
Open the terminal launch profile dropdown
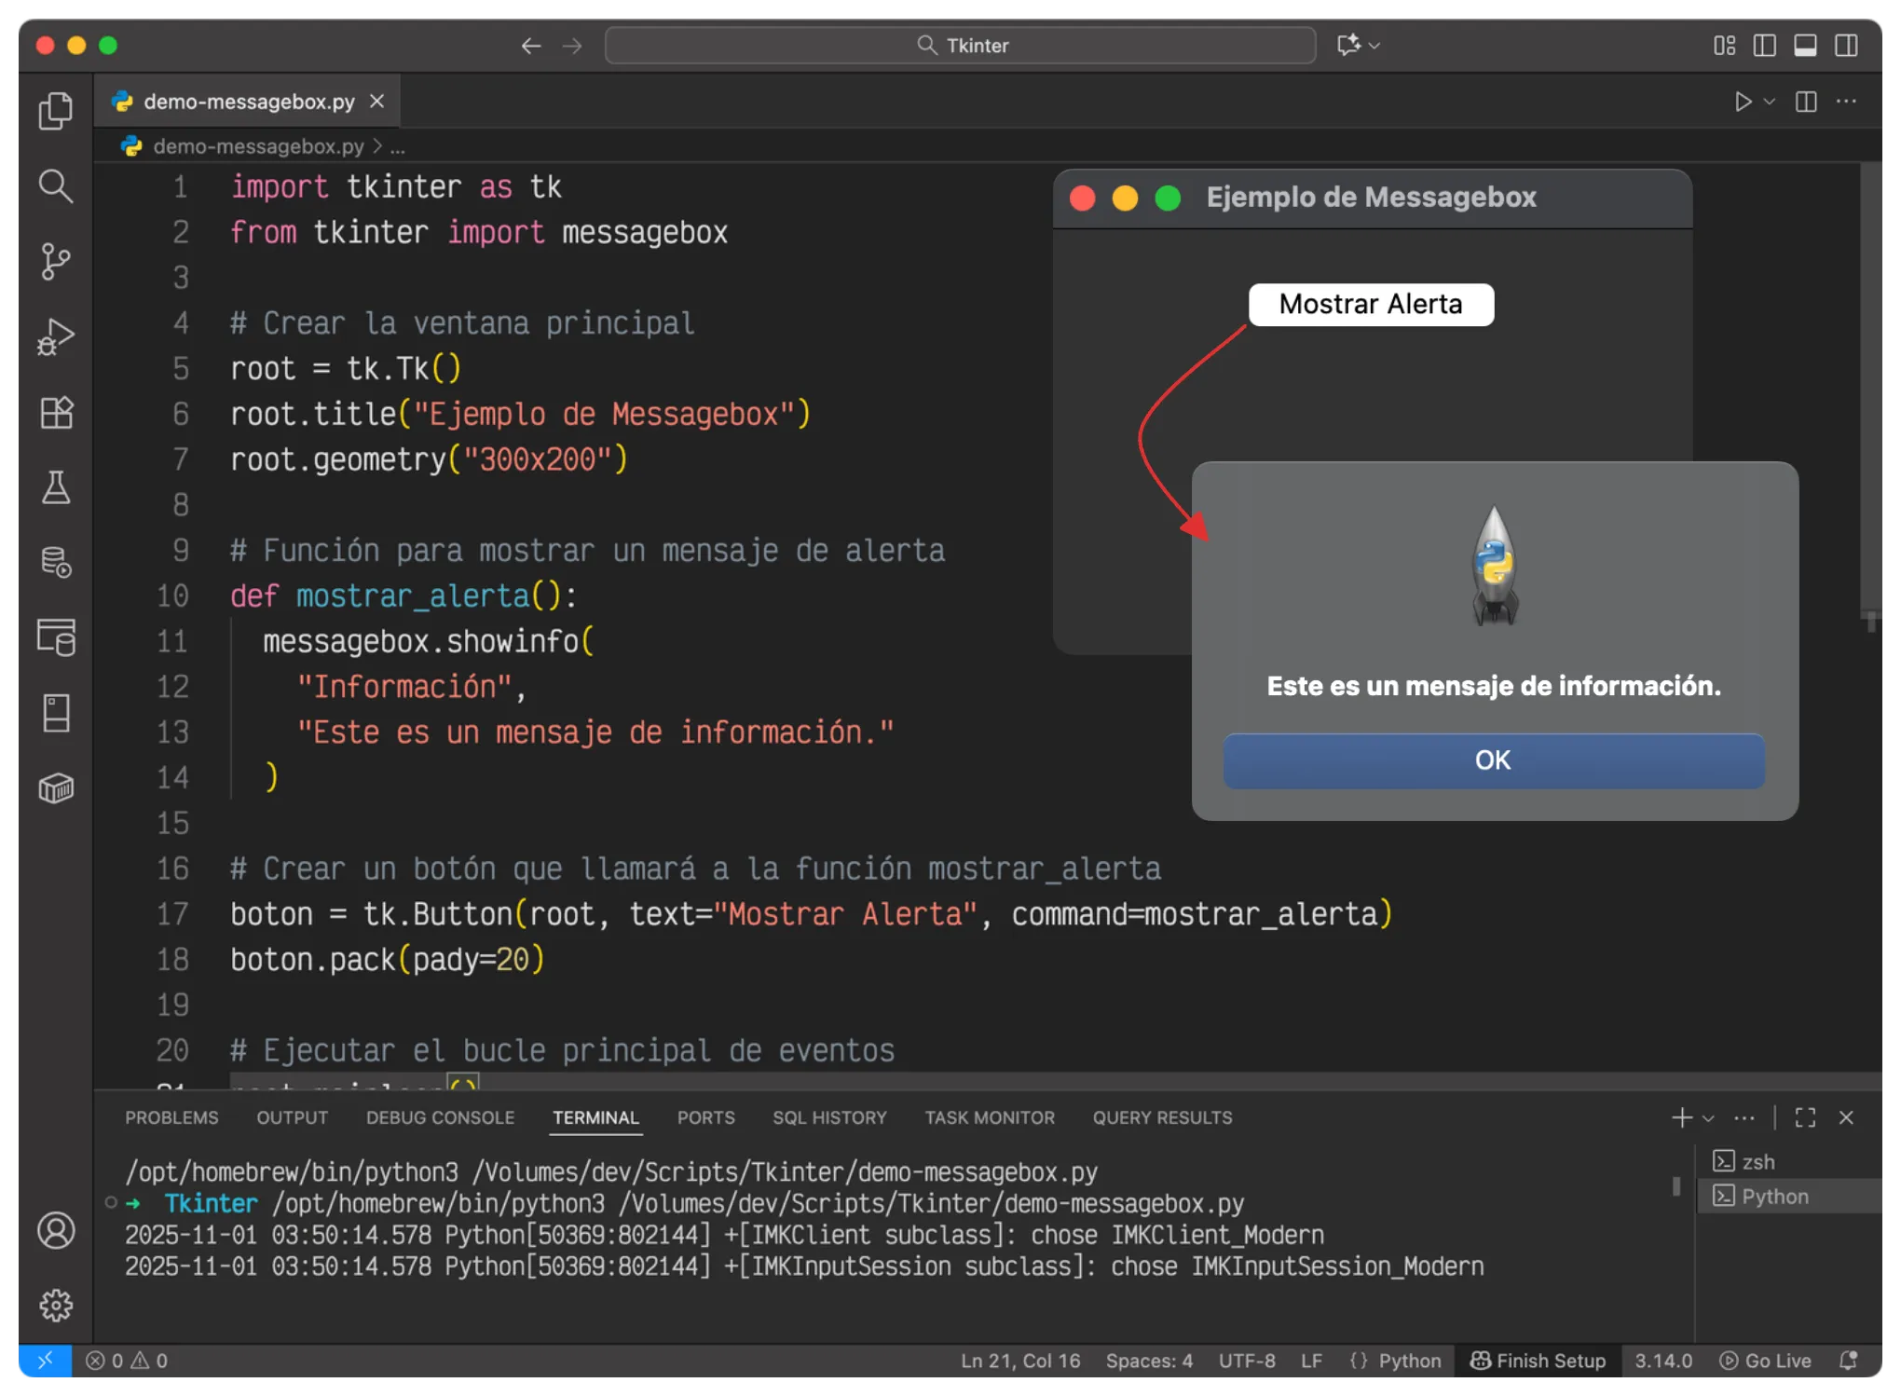click(1707, 1116)
